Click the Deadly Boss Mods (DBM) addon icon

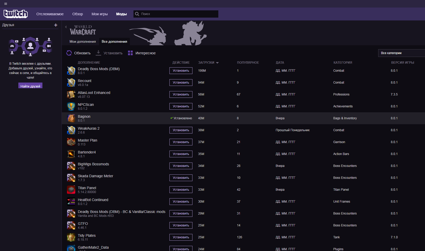tap(71, 71)
